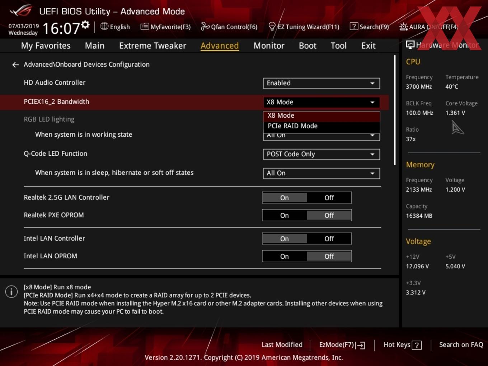Click the +3.3V reading 3.312 V

tap(416, 292)
